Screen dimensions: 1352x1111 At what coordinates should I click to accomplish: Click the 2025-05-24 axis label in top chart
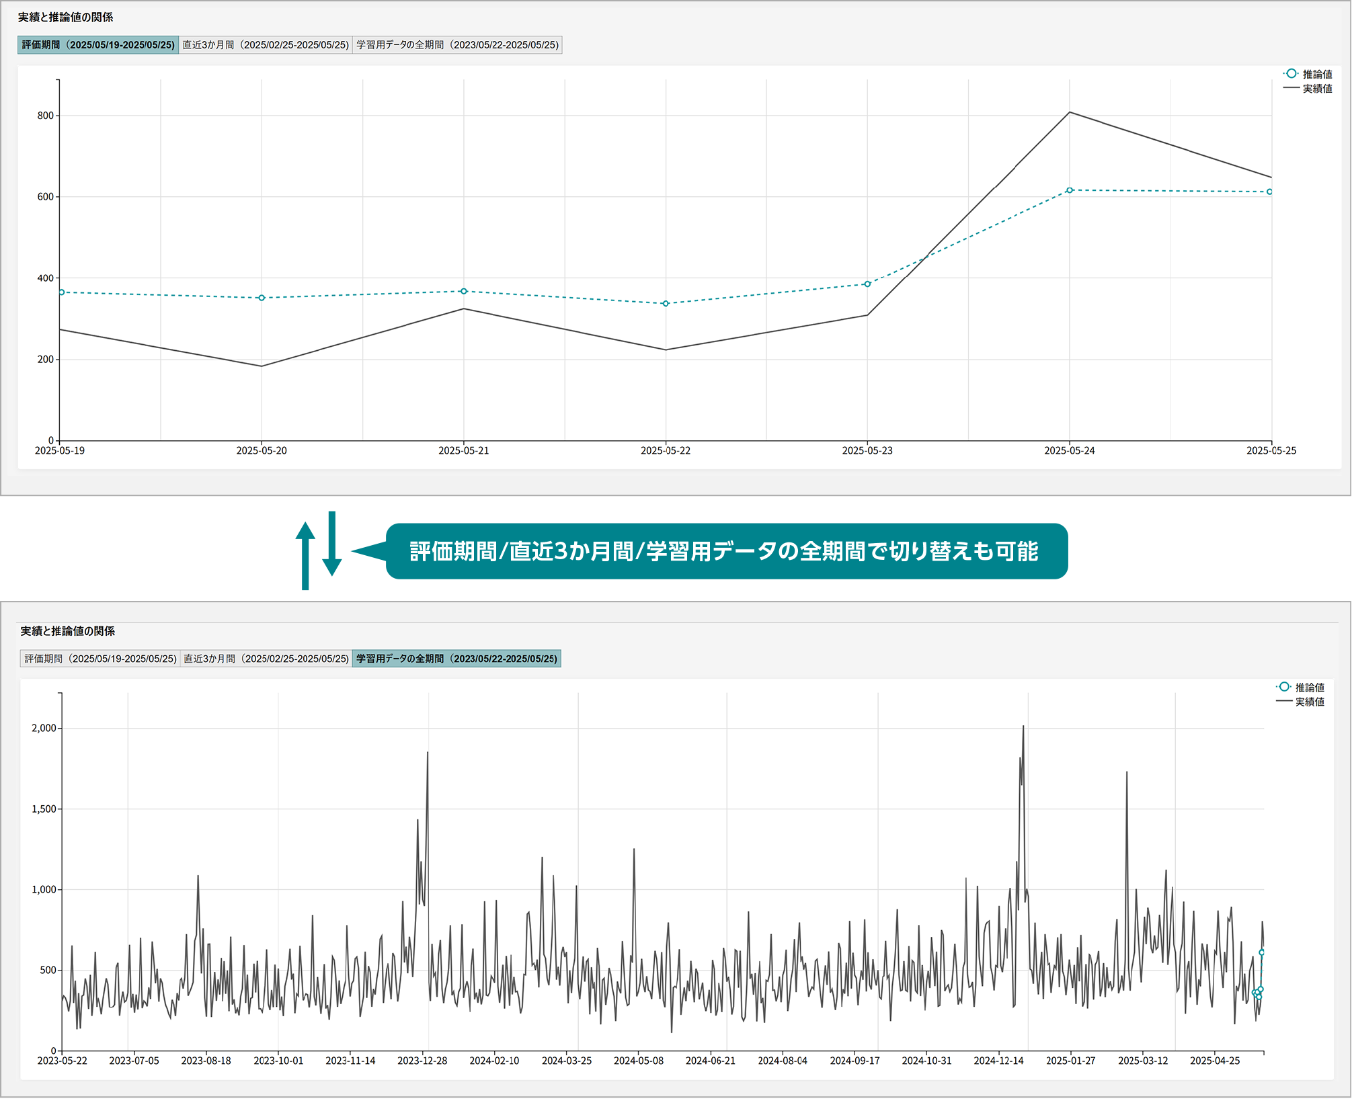[1069, 451]
